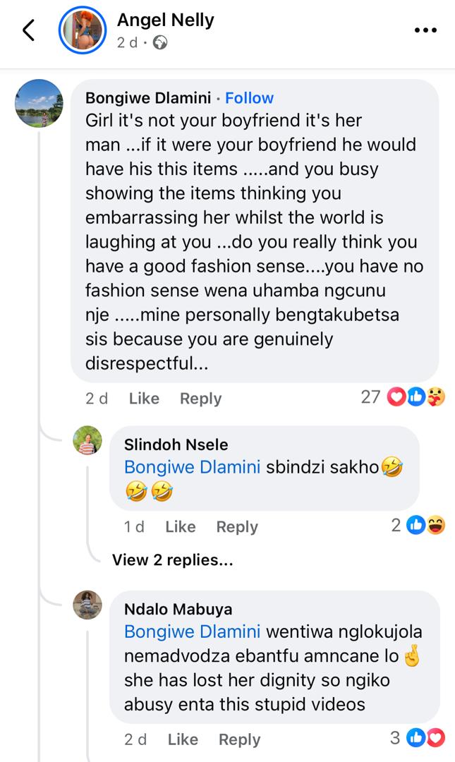Open the Bongiwe Dlamini mention in Slindoh's reply
Image resolution: width=455 pixels, height=762 pixels.
[x=192, y=467]
